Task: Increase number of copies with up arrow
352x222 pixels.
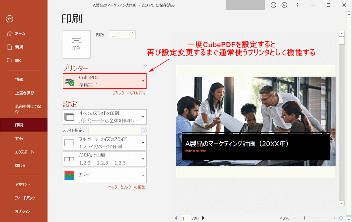Action: click(x=132, y=33)
